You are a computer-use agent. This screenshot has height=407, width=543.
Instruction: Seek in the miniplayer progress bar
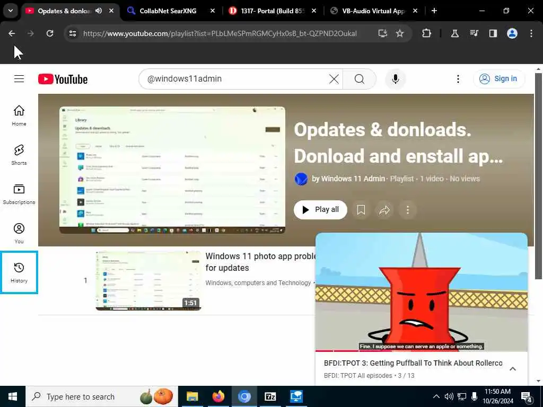pos(422,351)
